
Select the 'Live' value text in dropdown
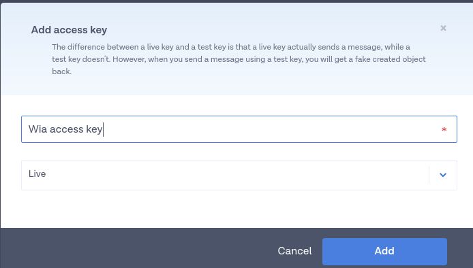point(37,173)
